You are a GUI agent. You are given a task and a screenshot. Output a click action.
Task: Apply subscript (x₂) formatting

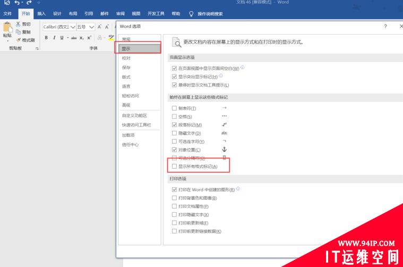pos(81,38)
